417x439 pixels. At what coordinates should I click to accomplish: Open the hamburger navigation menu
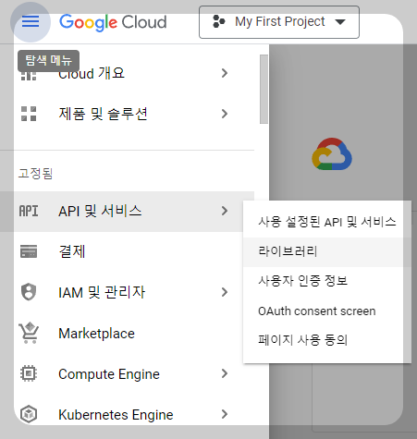[x=31, y=22]
